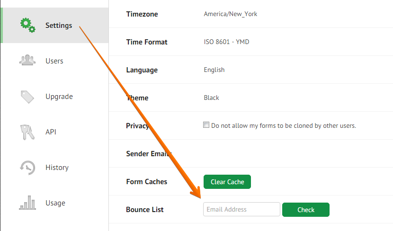Switch to the API section
Image resolution: width=393 pixels, height=231 pixels.
tap(51, 132)
